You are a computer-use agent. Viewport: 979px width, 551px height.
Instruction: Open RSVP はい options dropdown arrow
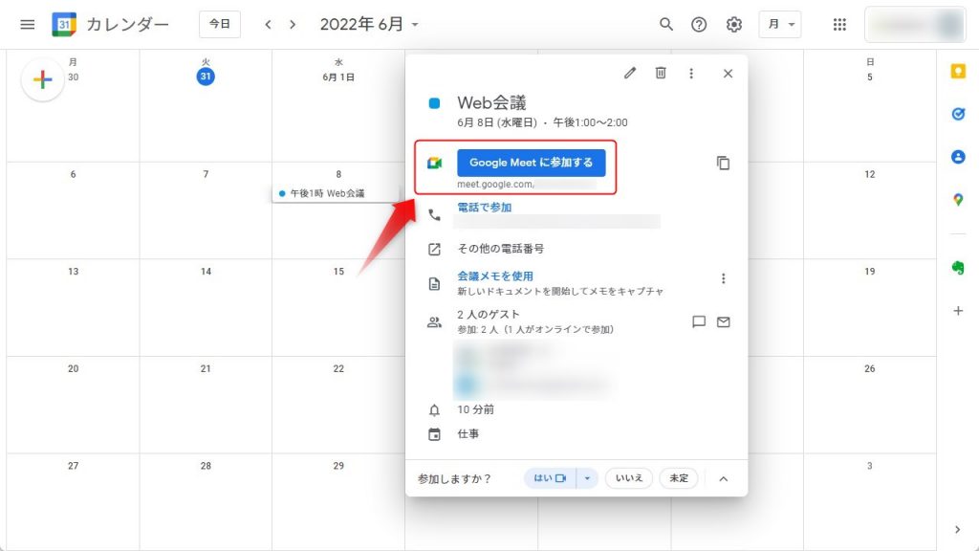point(587,478)
